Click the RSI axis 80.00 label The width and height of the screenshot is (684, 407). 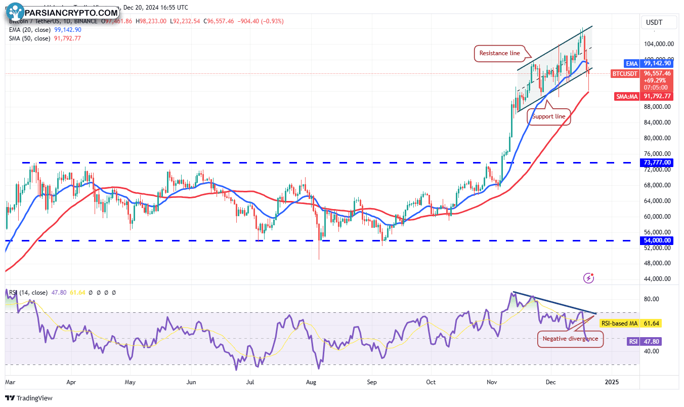(652, 299)
